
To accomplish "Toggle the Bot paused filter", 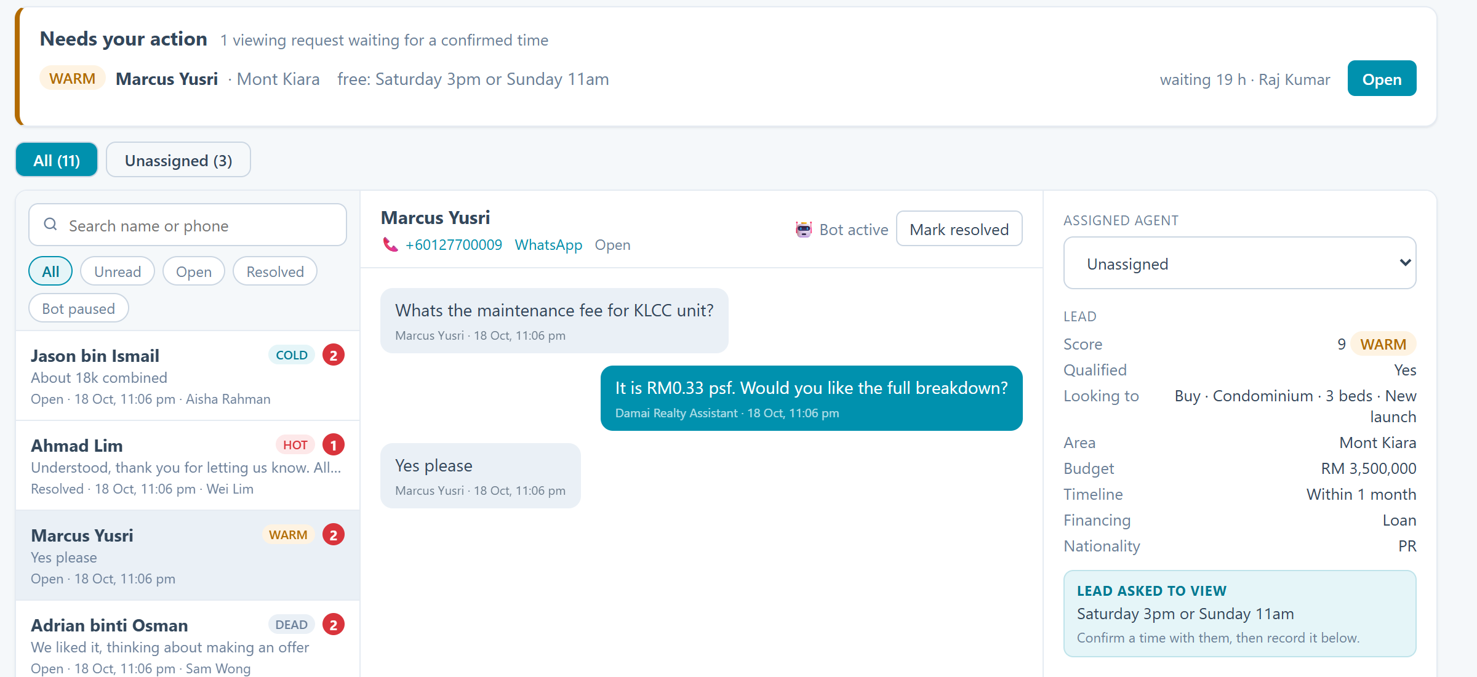I will [79, 308].
